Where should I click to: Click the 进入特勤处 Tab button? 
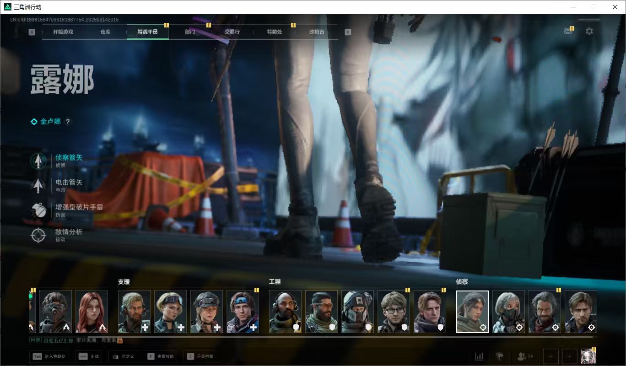coord(49,356)
